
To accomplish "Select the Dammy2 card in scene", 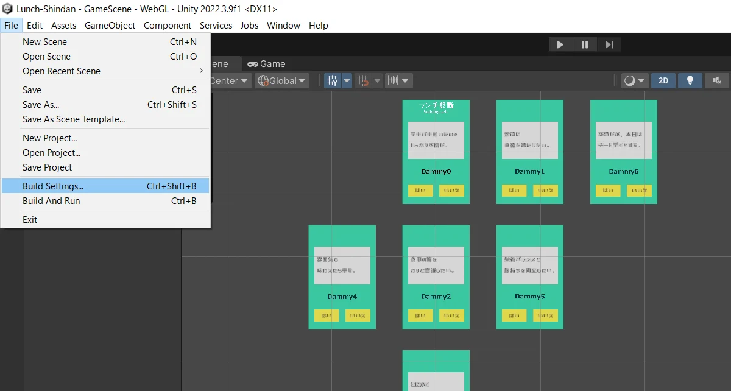I will [436, 277].
